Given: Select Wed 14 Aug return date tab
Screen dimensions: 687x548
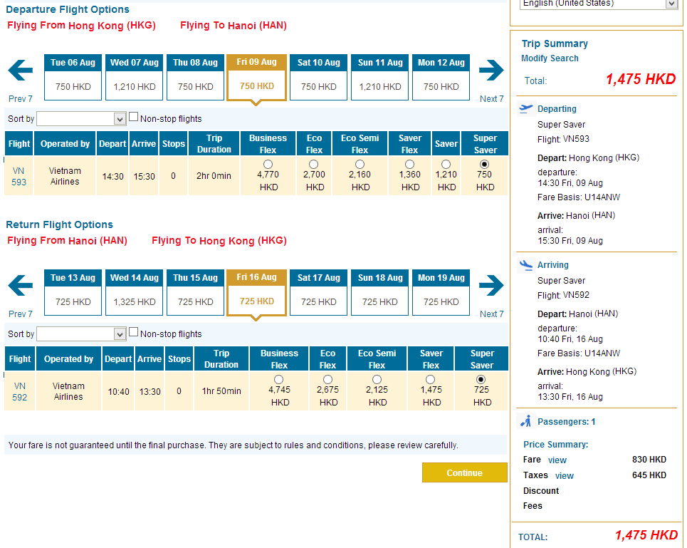Looking at the screenshot, I should pos(135,292).
